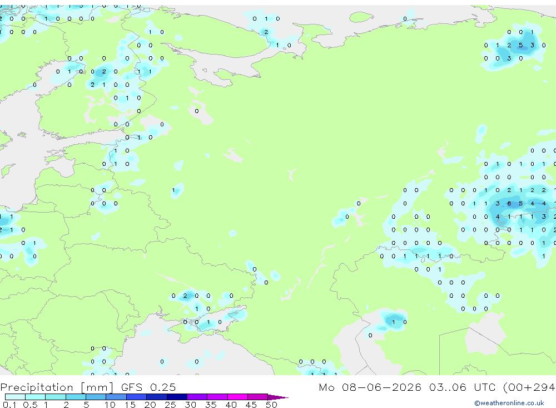Click the legend label '25'
This screenshot has width=556, height=408.
(x=171, y=405)
